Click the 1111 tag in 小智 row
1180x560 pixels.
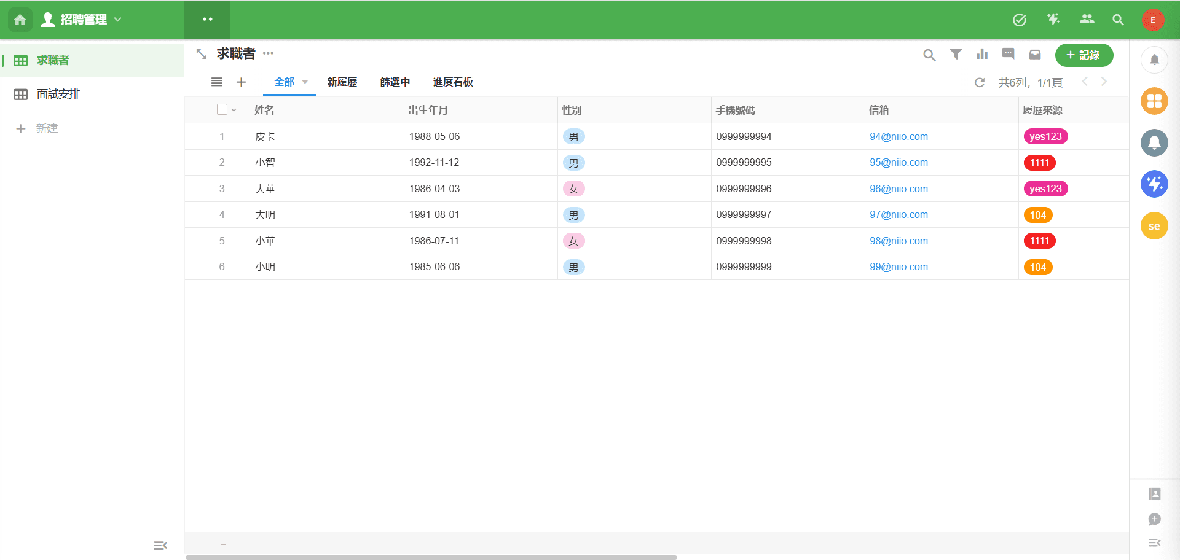tap(1039, 163)
